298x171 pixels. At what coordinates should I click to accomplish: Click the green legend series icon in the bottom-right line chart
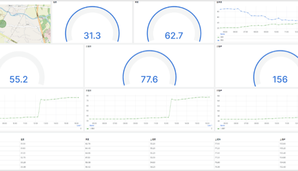218,129
